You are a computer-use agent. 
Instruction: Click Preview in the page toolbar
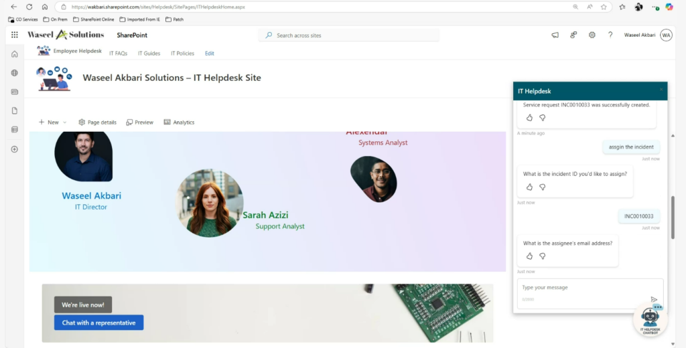(139, 122)
